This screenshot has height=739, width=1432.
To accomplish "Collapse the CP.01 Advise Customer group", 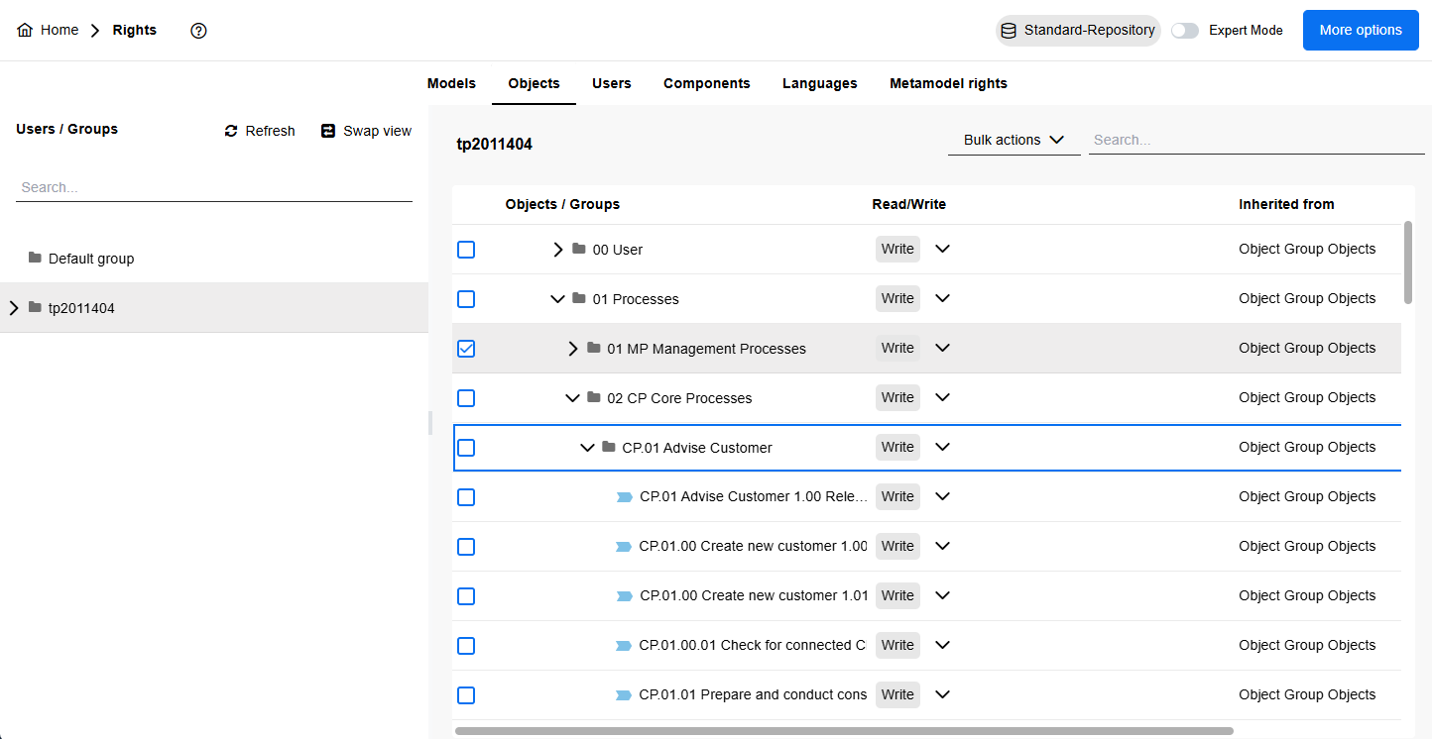I will (x=587, y=448).
